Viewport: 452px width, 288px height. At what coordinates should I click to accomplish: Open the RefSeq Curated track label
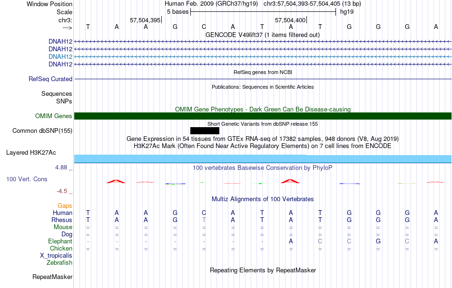tap(50, 79)
